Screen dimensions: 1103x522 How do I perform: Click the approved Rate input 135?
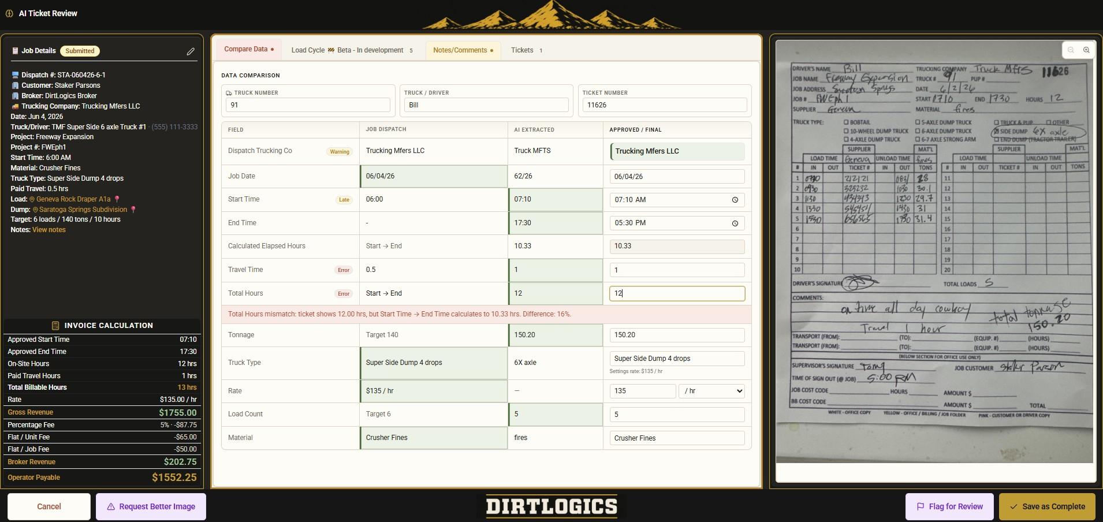pyautogui.click(x=643, y=391)
